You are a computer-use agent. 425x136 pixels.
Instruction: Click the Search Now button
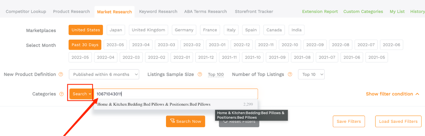[x=186, y=121]
